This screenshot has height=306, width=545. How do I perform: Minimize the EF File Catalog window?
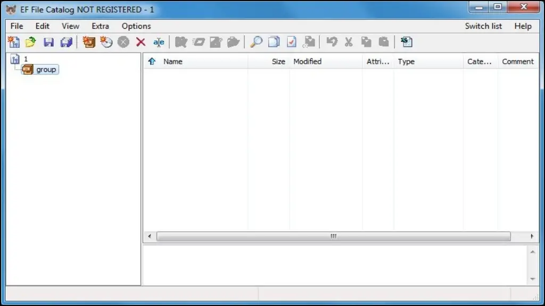pos(479,6)
